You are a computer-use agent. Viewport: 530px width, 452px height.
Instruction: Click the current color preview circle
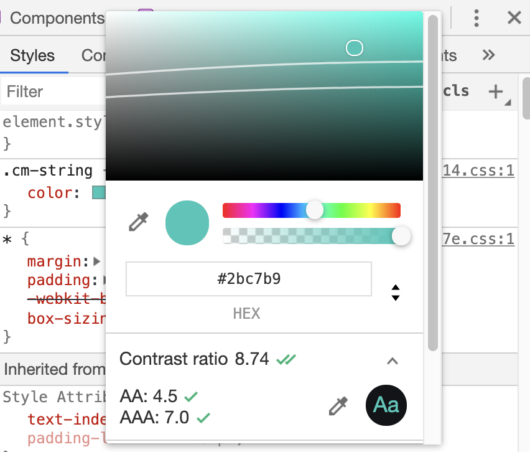point(187,222)
